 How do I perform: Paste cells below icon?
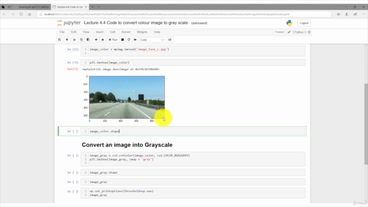coord(88,40)
